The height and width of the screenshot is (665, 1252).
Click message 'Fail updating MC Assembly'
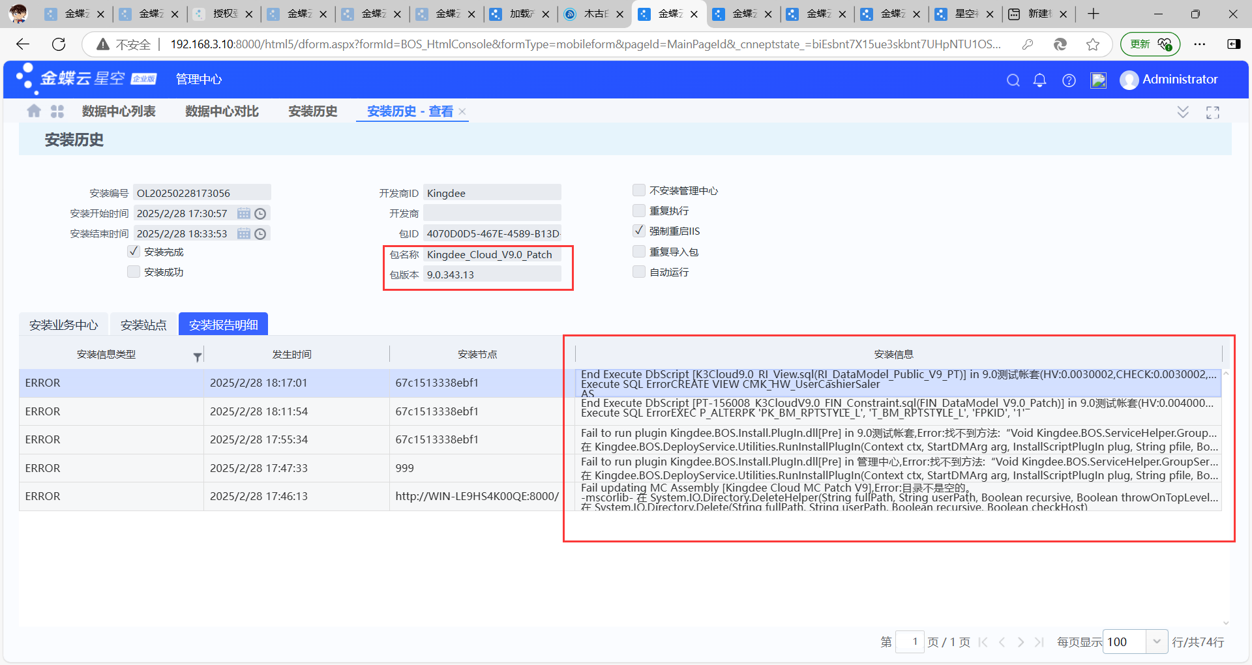coord(899,497)
